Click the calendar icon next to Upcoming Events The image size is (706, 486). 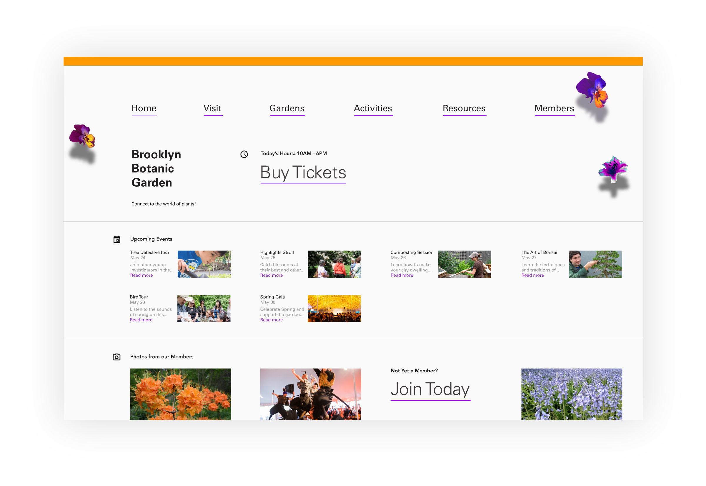pos(117,239)
